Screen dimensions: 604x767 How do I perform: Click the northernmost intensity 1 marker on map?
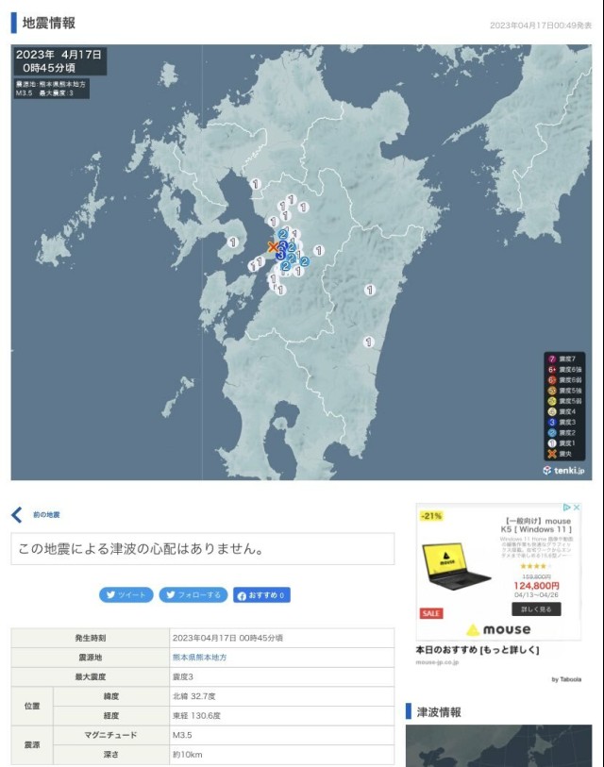tap(255, 185)
